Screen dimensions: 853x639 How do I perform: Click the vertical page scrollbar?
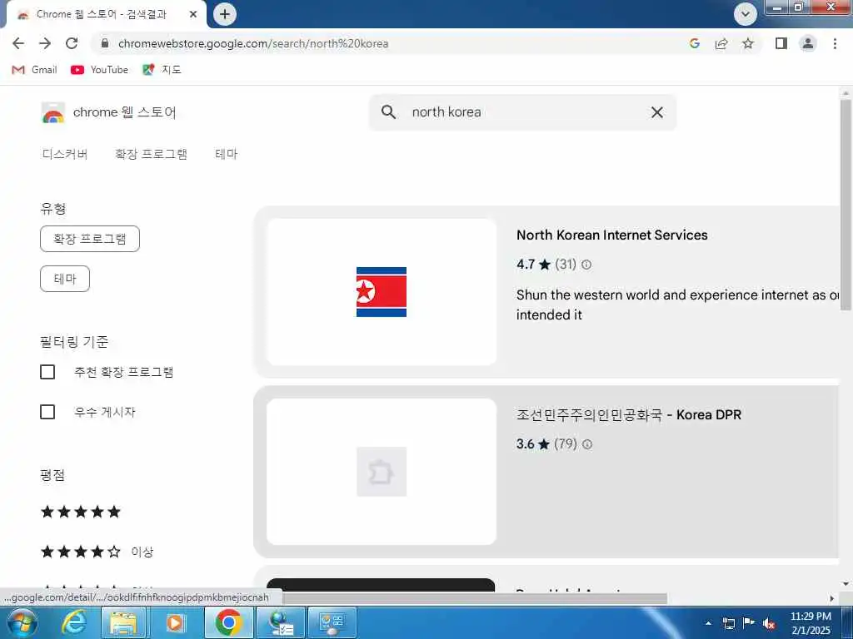[846, 205]
